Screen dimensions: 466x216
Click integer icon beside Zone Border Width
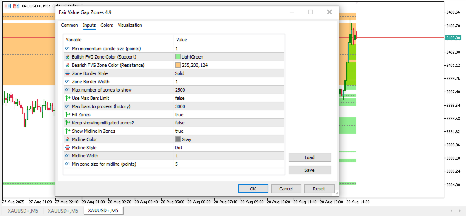point(67,82)
